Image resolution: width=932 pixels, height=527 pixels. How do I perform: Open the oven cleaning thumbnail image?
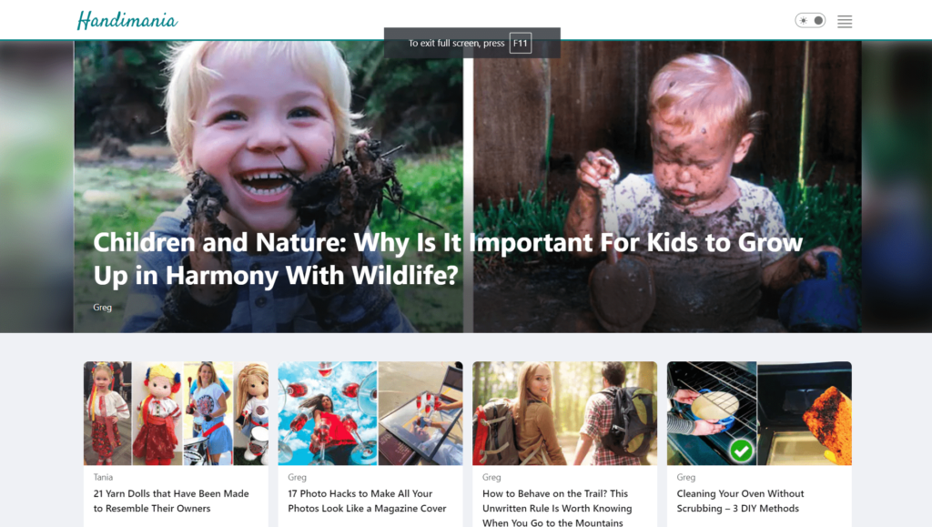coord(759,413)
